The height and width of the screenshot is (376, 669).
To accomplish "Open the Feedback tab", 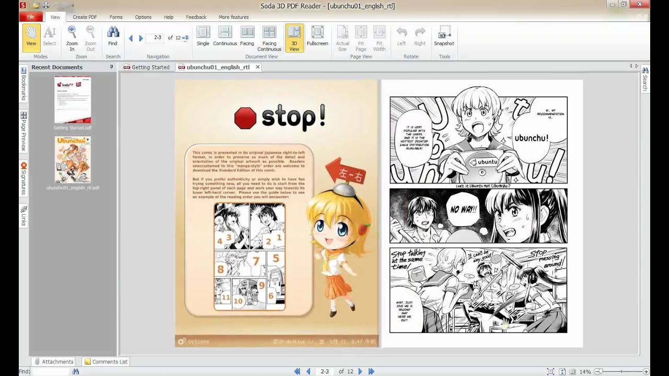I will 196,17.
